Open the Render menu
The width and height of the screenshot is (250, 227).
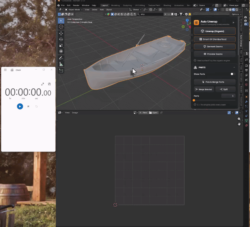coord(76,5)
